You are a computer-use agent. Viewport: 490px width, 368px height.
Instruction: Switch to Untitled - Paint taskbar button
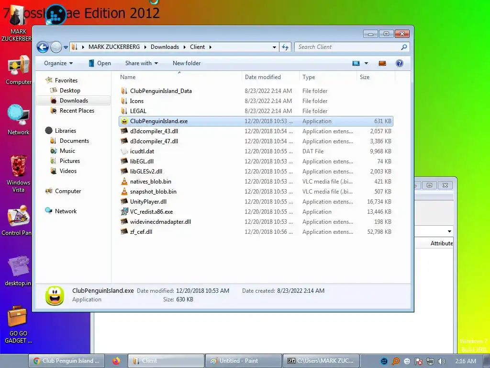tap(243, 361)
